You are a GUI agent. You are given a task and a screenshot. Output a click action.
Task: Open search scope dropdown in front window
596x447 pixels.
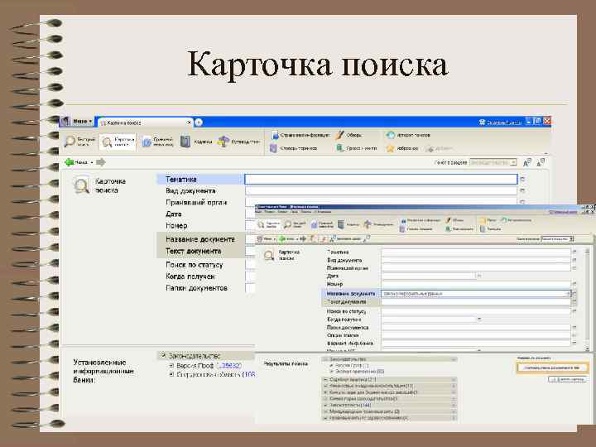(x=557, y=238)
